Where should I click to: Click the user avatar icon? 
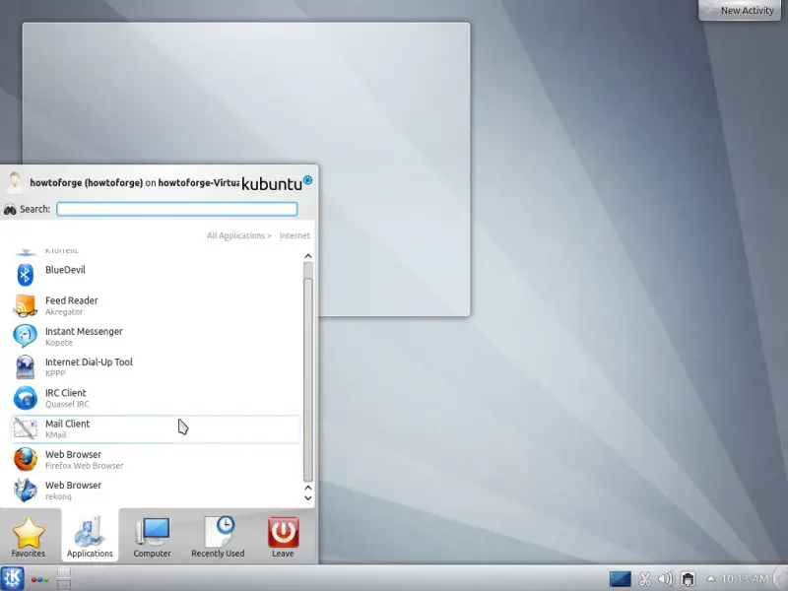point(15,182)
